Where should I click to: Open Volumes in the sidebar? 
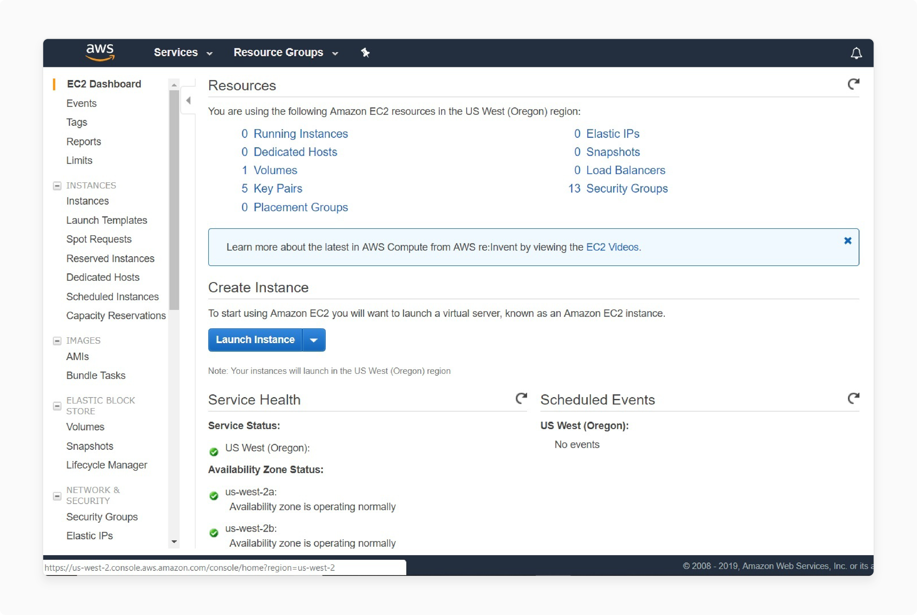click(85, 427)
